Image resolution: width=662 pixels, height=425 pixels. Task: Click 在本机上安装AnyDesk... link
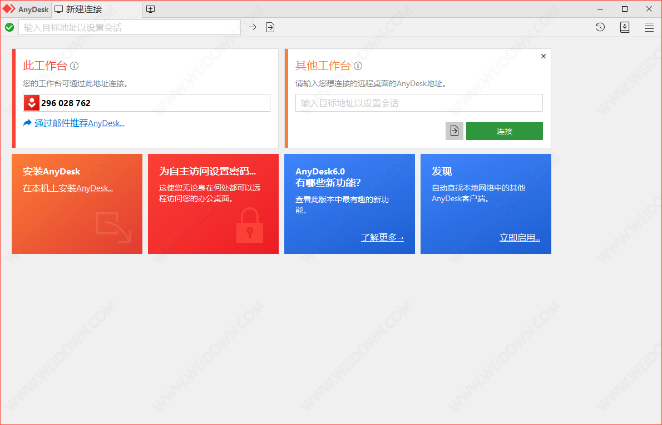(67, 188)
